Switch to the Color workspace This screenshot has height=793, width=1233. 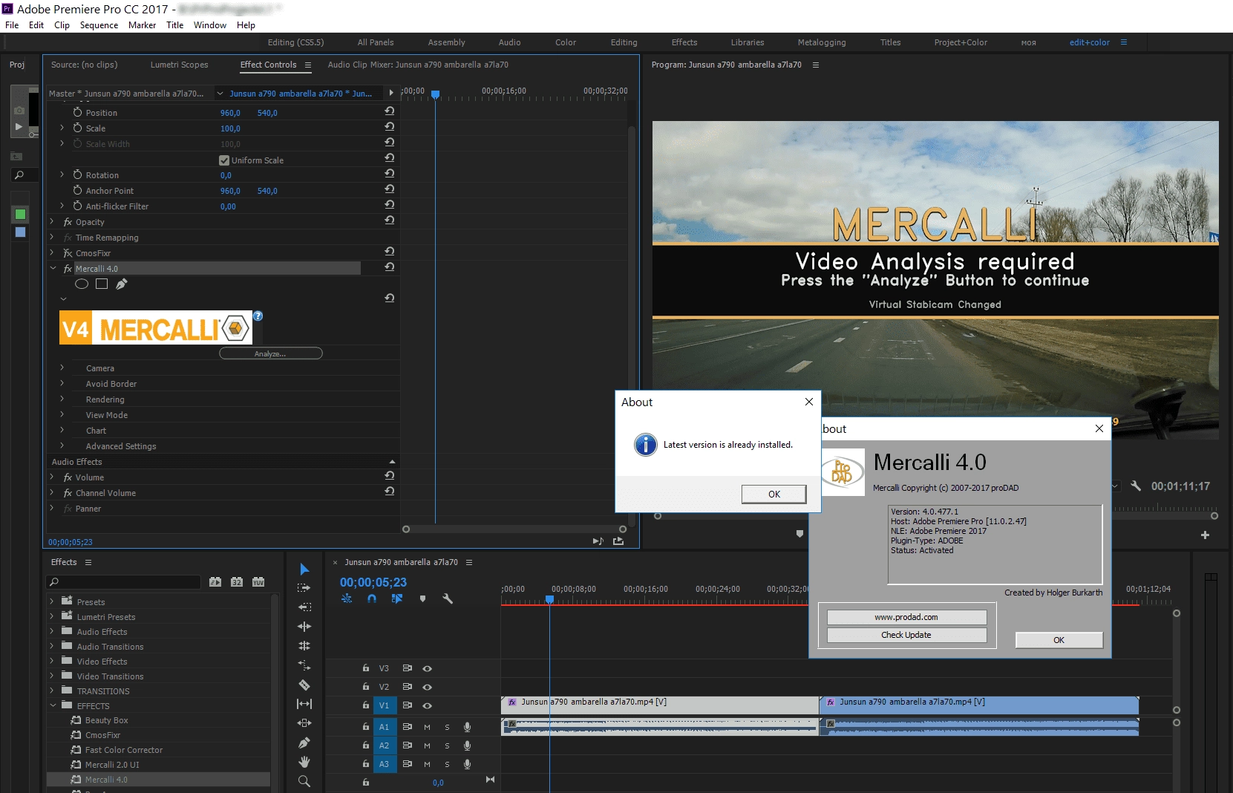tap(566, 42)
